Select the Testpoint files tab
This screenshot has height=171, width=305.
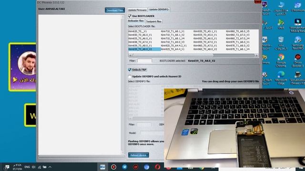[x=153, y=21]
